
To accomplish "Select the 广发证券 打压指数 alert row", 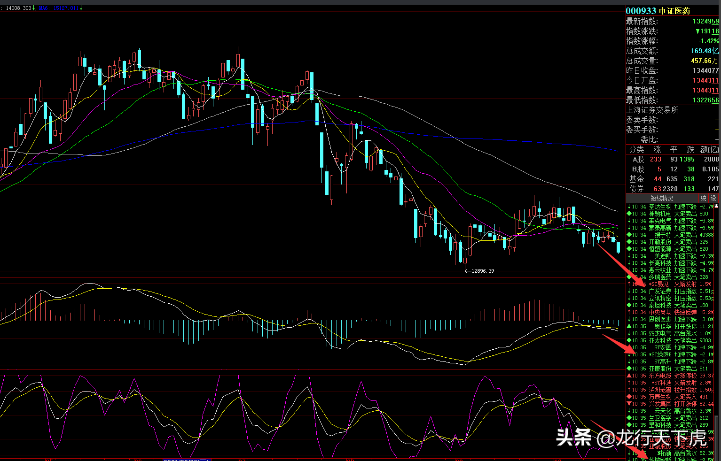I will [670, 291].
